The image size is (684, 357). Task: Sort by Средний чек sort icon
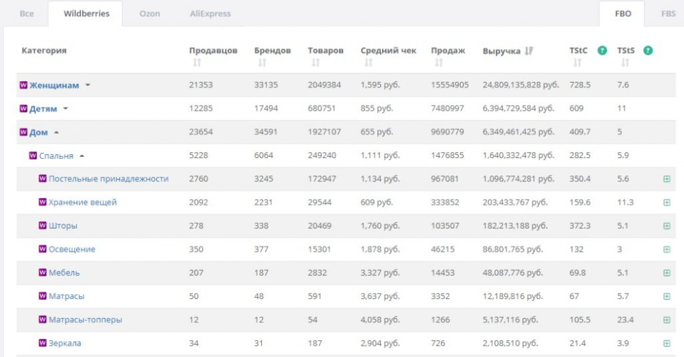click(368, 63)
